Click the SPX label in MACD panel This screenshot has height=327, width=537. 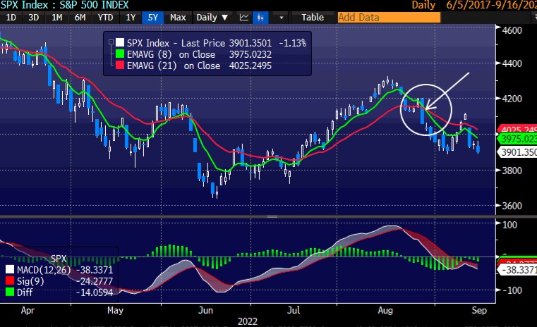pos(59,259)
